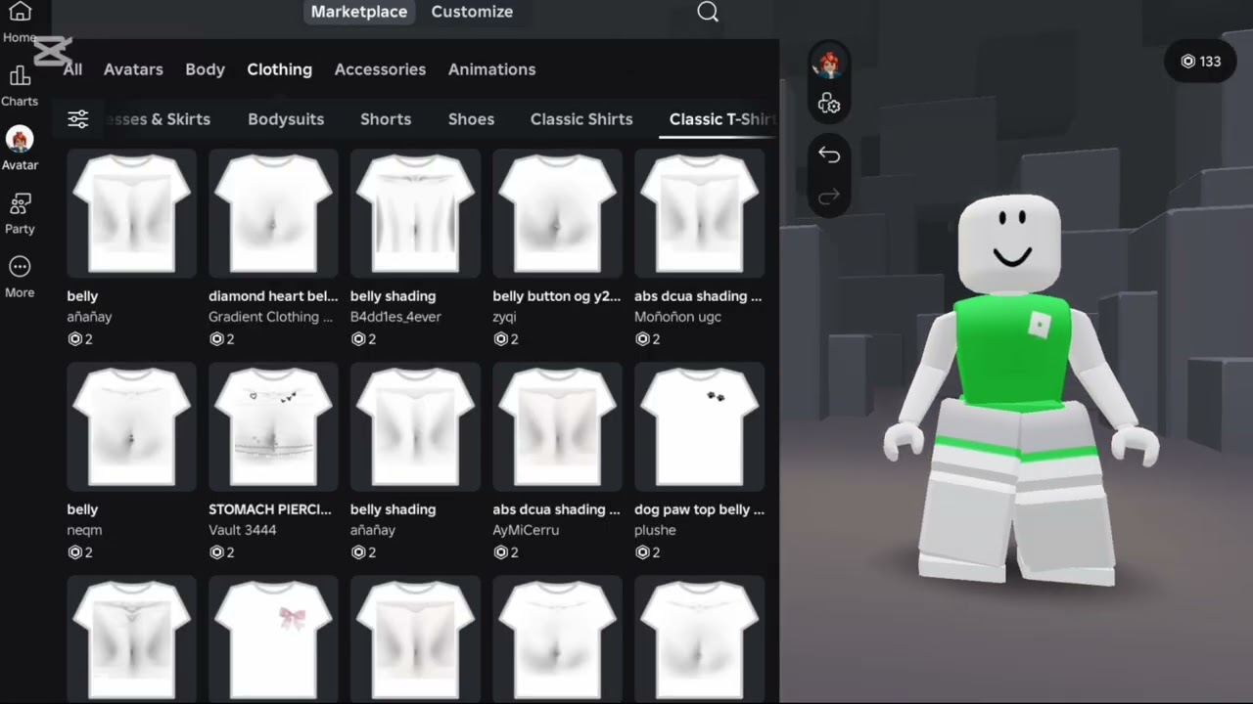
Task: Click the redo arrow icon
Action: [x=829, y=197]
